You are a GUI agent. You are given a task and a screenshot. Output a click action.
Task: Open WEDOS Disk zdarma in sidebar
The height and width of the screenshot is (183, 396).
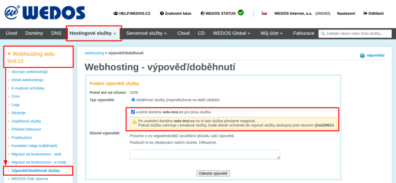pos(29,179)
